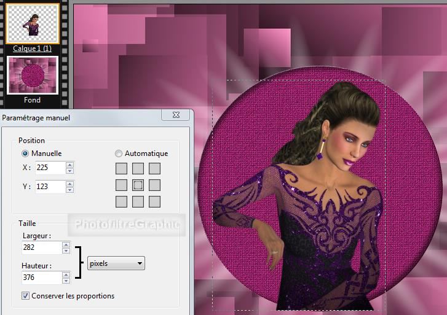Decrease the Y position with down arrow
Image resolution: width=447 pixels, height=315 pixels.
coord(69,190)
